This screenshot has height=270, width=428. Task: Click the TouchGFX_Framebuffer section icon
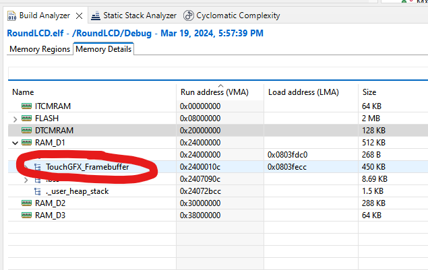click(x=38, y=167)
